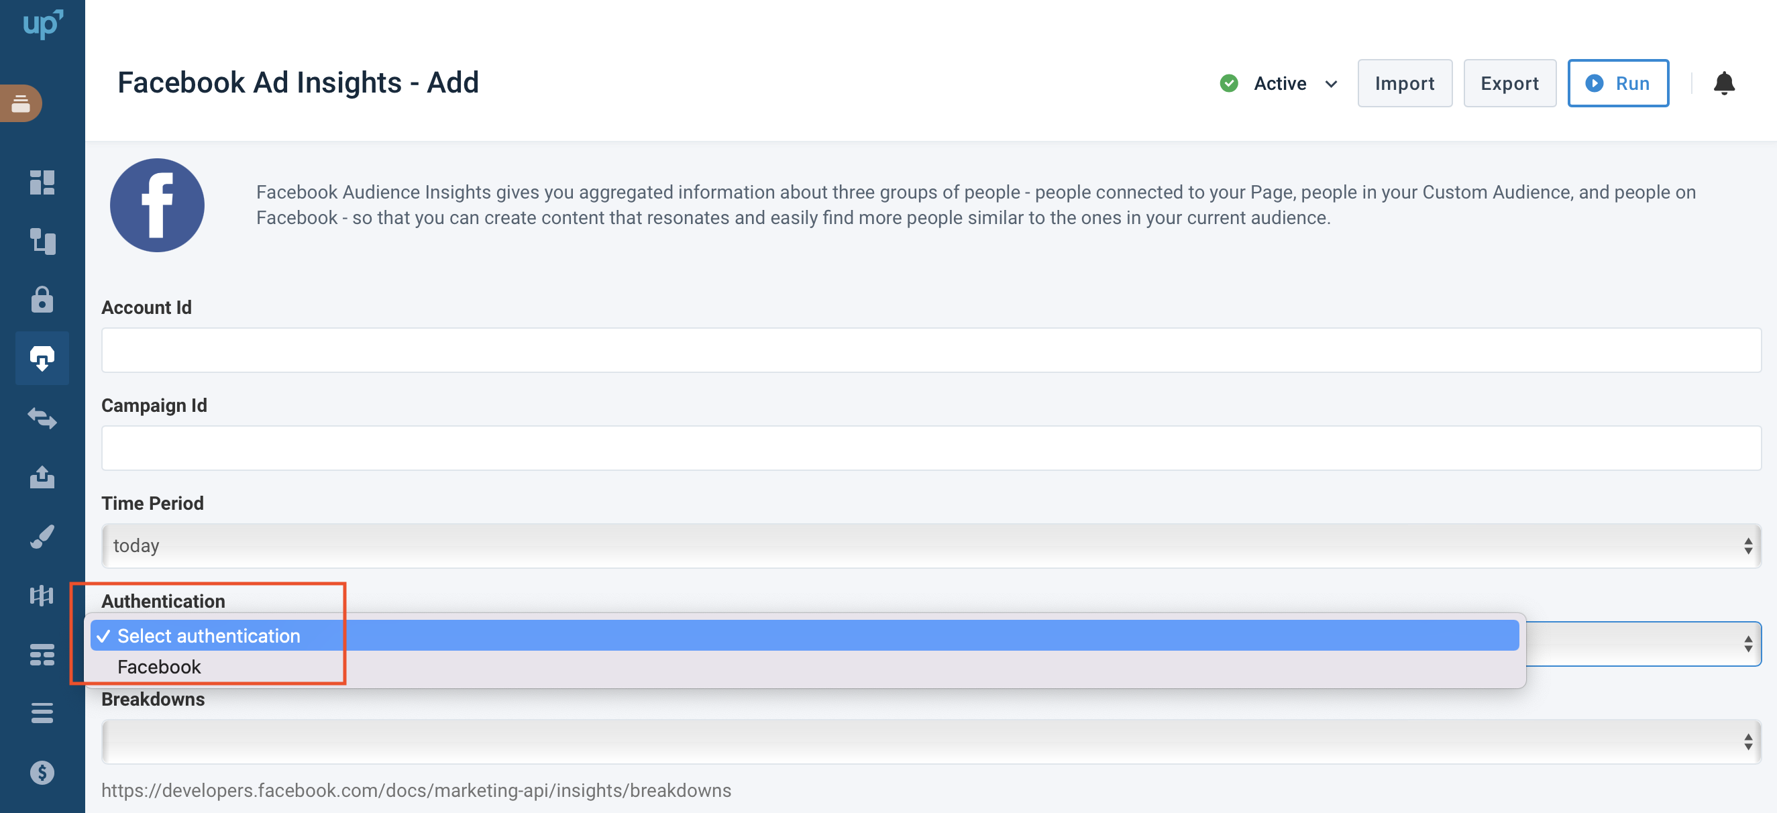Image resolution: width=1777 pixels, height=813 pixels.
Task: Check the Select authentication checkmark
Action: [104, 635]
